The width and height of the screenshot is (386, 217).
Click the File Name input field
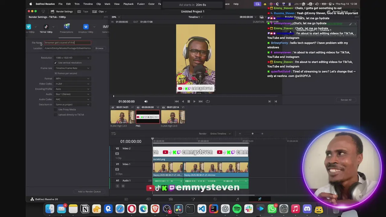tap(68, 43)
